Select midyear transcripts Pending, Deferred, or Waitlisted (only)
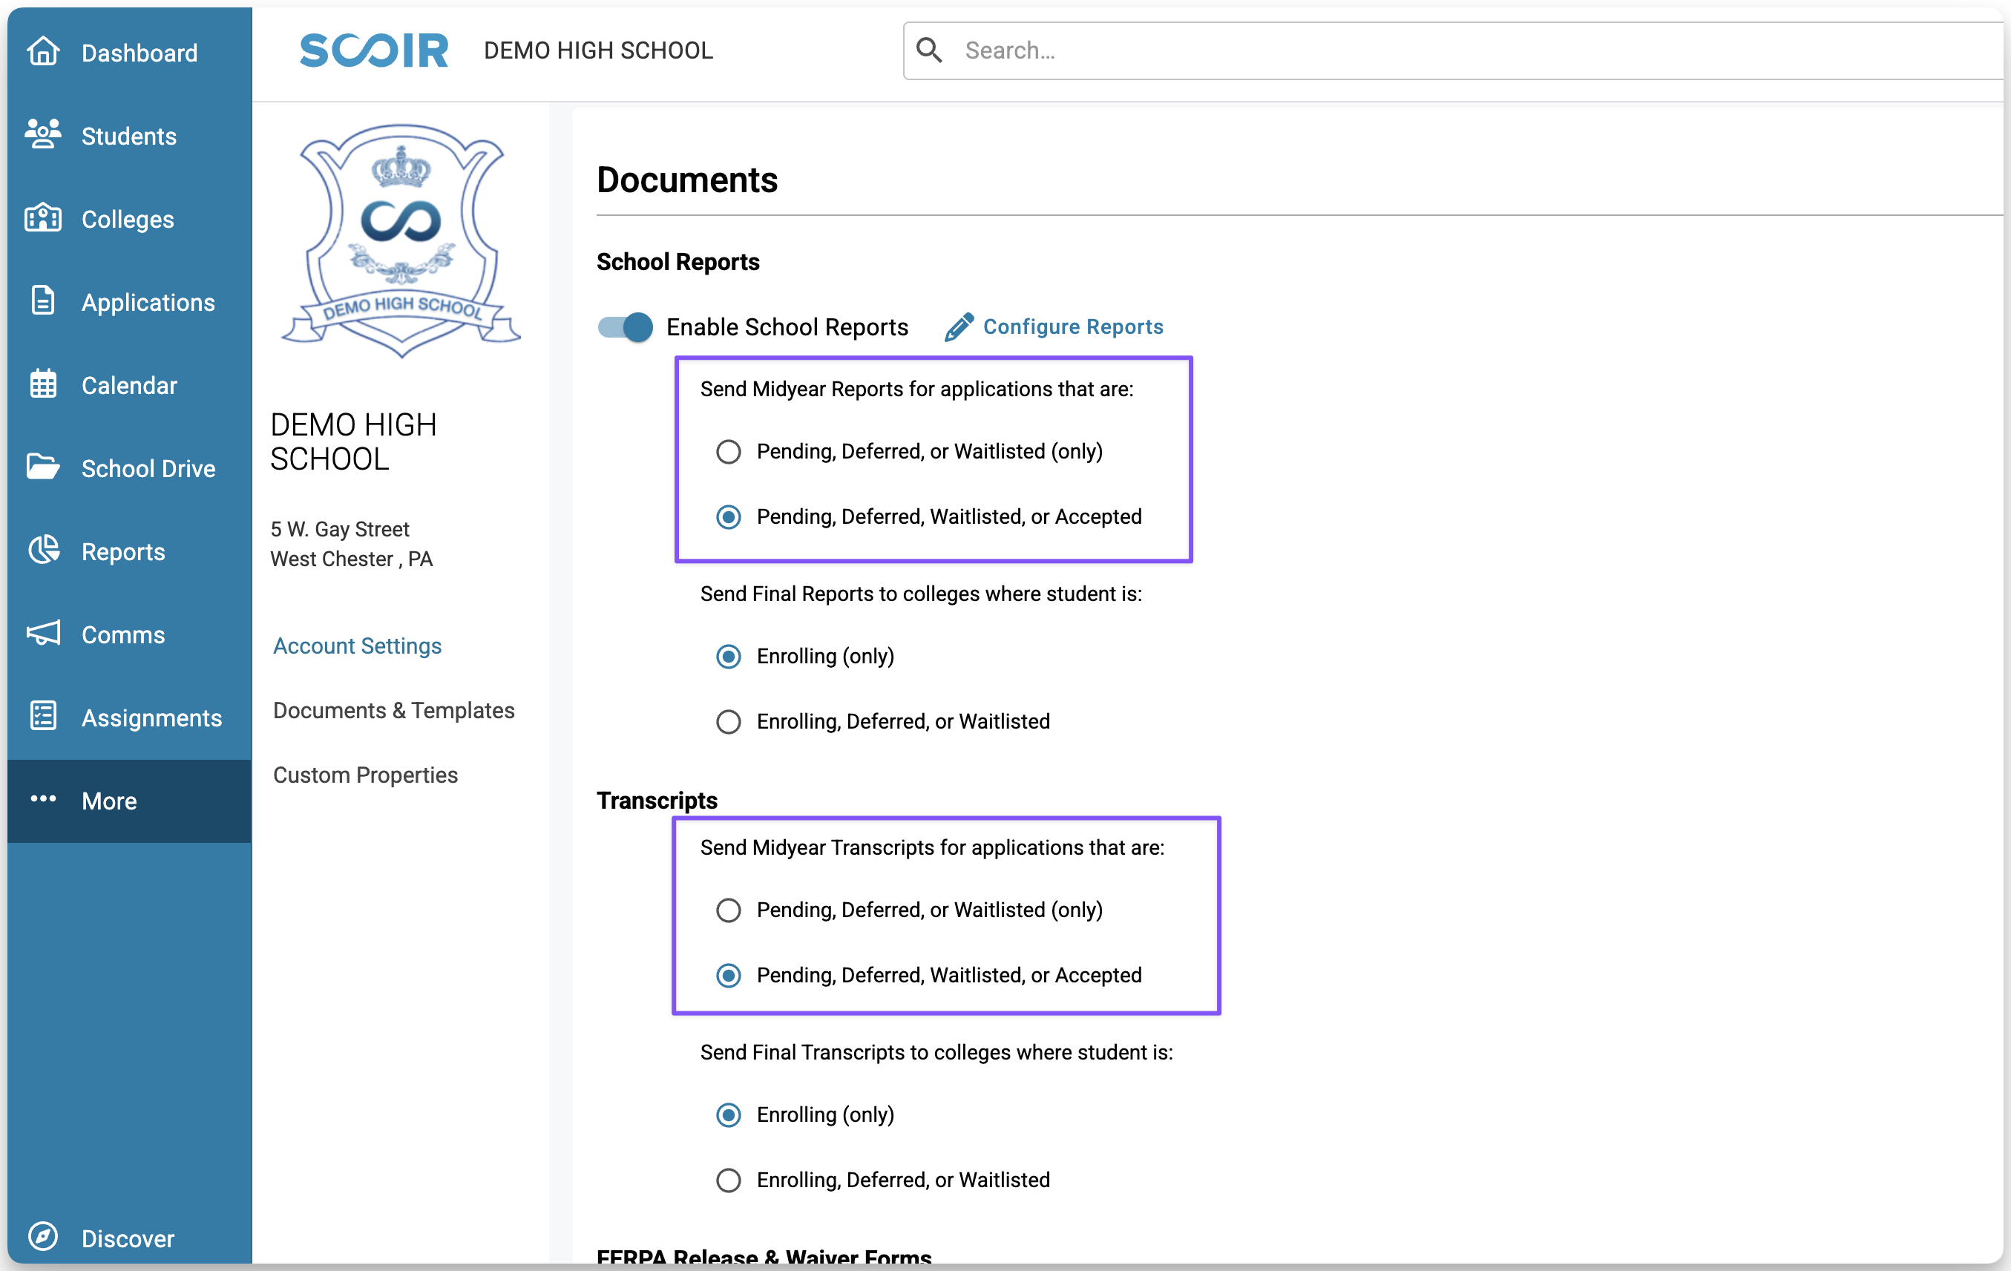2011x1271 pixels. pyautogui.click(x=728, y=910)
